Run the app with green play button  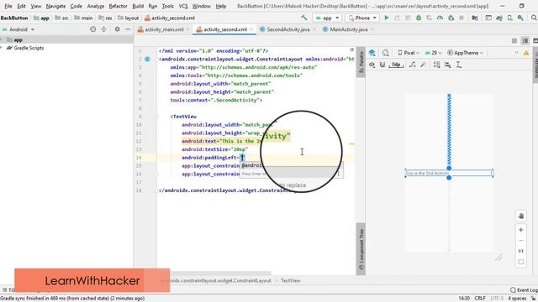[x=387, y=18]
